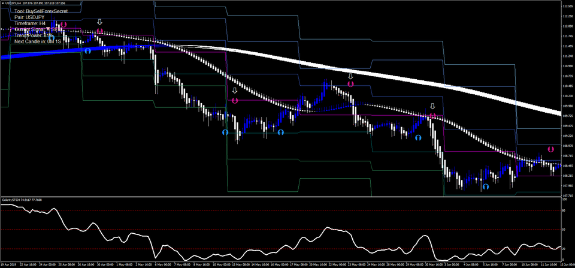
Task: Select the white down arrow above 30 Apr
Action: point(100,22)
